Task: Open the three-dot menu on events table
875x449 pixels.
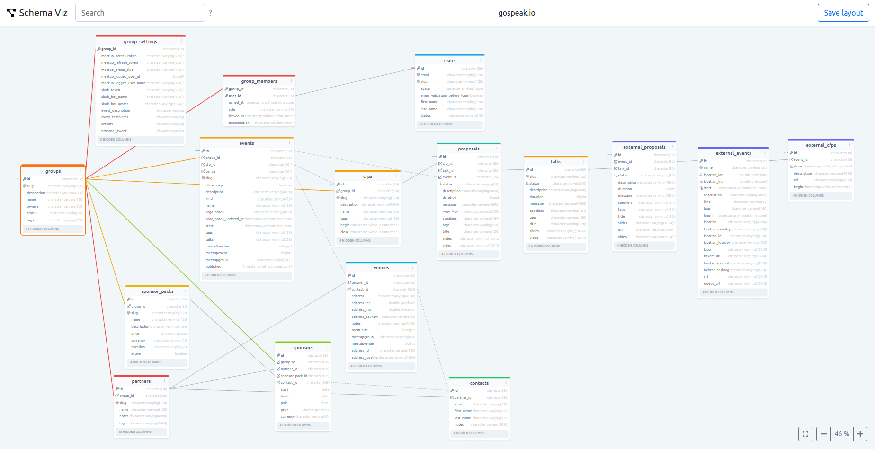Action: (290, 141)
